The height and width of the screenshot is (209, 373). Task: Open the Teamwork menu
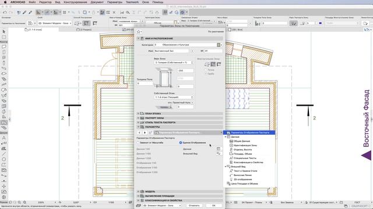click(x=132, y=2)
